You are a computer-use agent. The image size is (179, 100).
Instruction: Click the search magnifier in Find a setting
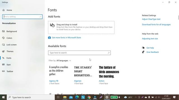(x=40, y=17)
